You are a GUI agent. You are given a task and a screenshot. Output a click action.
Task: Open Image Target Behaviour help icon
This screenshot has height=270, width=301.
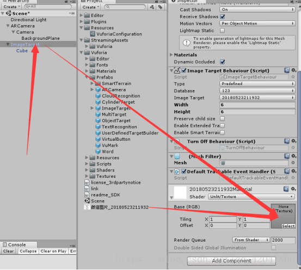[287, 70]
